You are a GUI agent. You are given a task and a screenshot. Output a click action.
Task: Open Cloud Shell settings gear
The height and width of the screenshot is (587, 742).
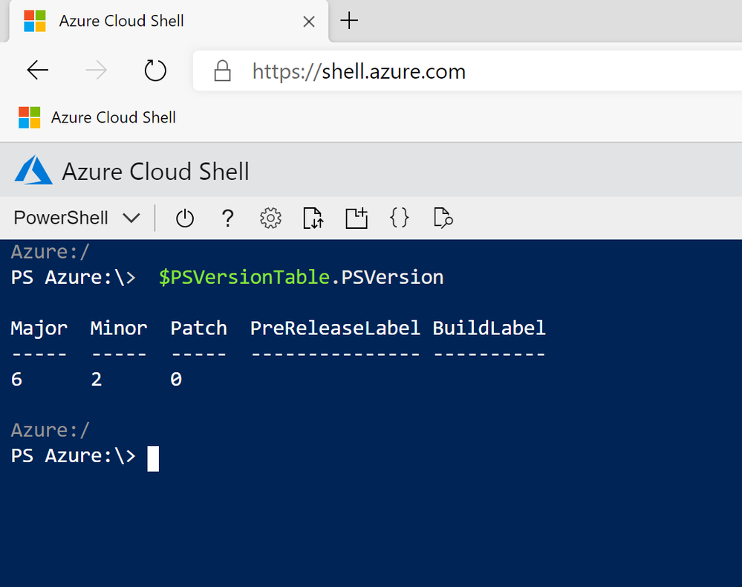pyautogui.click(x=270, y=218)
